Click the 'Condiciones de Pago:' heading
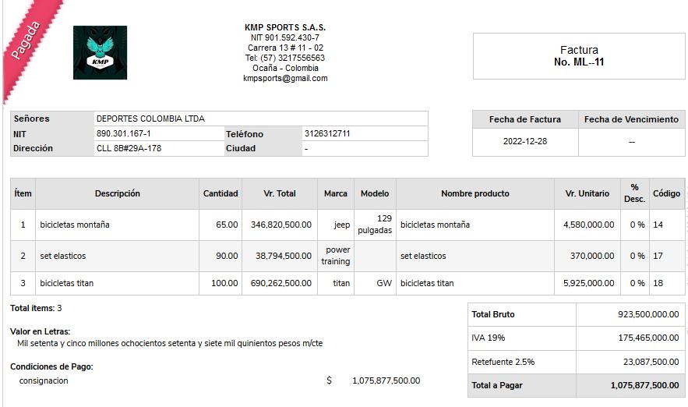Viewport: 688px width, 407px height. (x=51, y=366)
